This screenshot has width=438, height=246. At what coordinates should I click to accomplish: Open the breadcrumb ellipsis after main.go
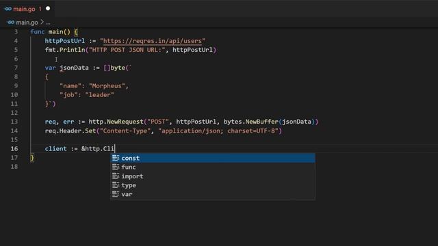pyautogui.click(x=48, y=23)
